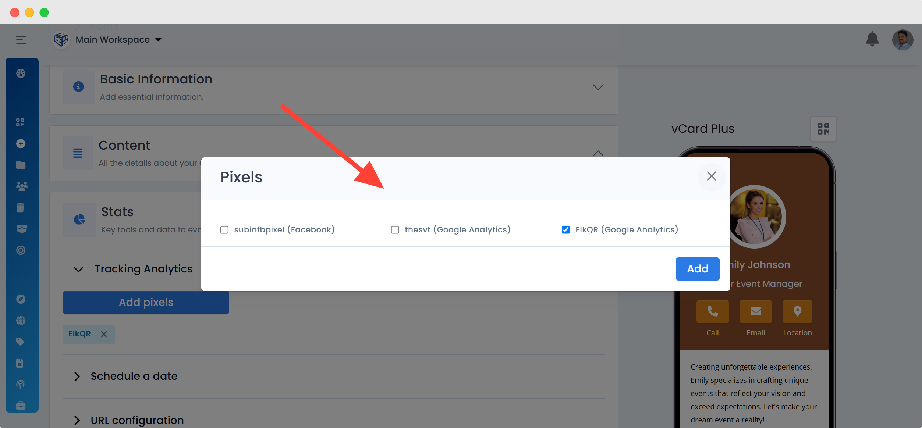Open the hamburger menu icon
The width and height of the screenshot is (922, 428).
(21, 40)
